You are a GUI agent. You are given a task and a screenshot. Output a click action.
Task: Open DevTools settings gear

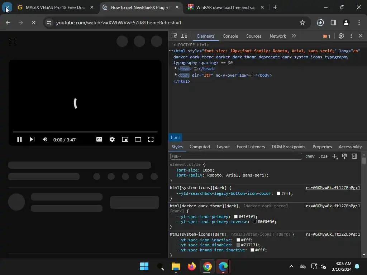pyautogui.click(x=341, y=36)
